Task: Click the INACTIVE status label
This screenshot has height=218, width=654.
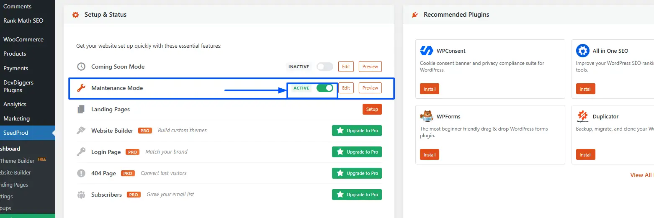Action: pos(299,67)
